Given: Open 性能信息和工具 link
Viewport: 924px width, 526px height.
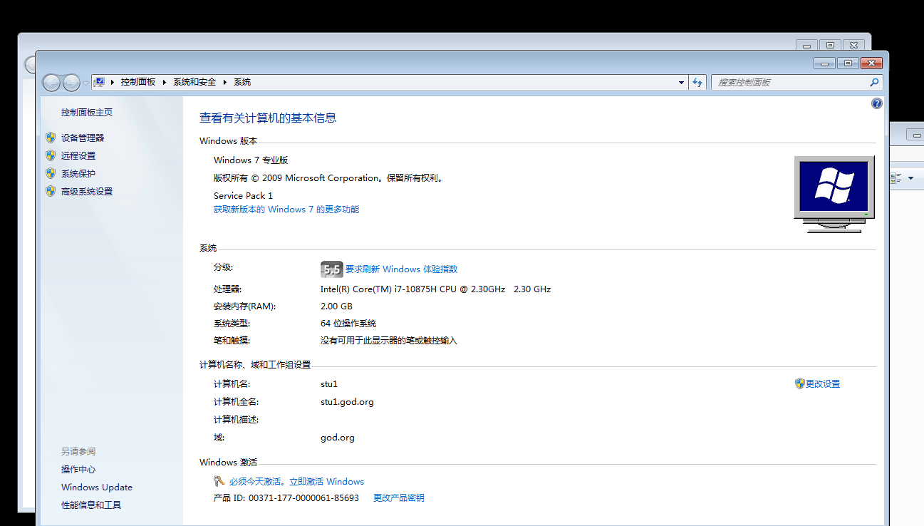Looking at the screenshot, I should 91,505.
